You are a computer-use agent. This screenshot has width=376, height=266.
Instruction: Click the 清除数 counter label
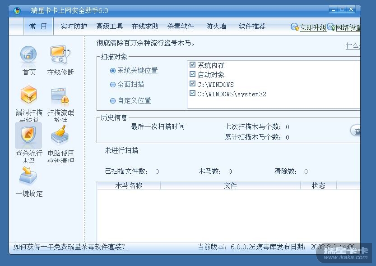(286, 171)
